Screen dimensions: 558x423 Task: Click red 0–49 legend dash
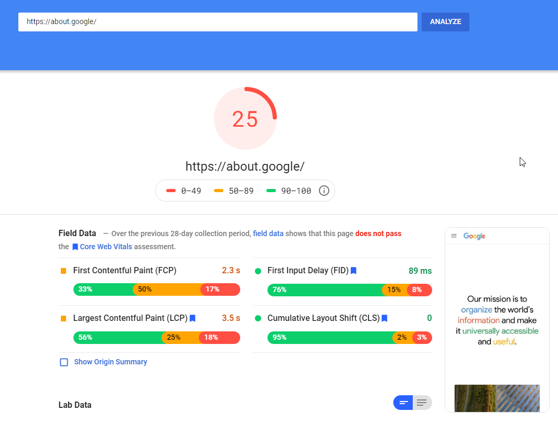pyautogui.click(x=171, y=191)
